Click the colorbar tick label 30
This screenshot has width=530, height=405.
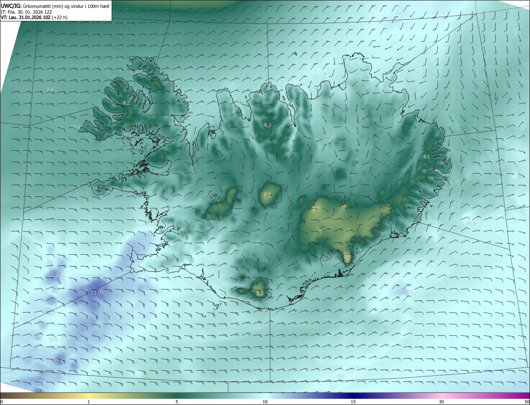(x=441, y=402)
